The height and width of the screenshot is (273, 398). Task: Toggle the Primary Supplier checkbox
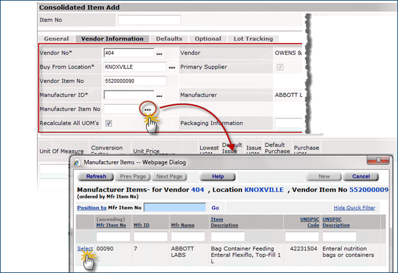coord(281,67)
